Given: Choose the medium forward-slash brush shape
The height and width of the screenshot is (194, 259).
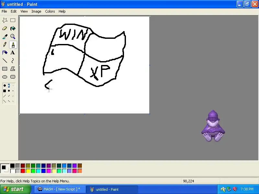Looking at the screenshot, I should point(9,96).
